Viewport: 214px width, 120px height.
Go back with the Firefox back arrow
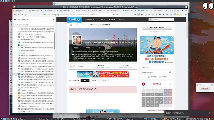(x=15, y=15)
